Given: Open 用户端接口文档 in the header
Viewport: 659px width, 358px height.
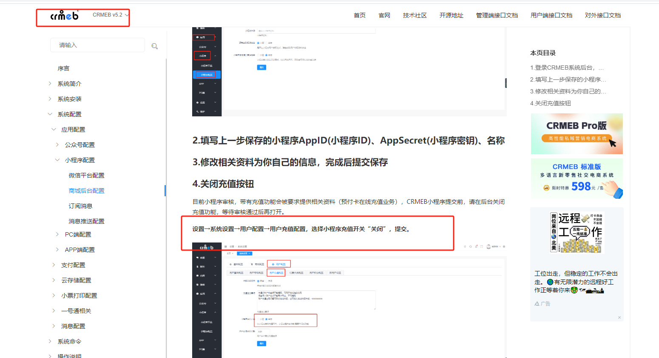Looking at the screenshot, I should (551, 15).
